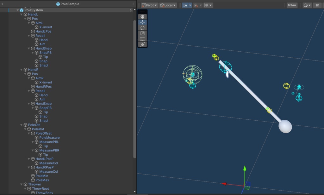324x195 pixels.
Task: Collapse the HandLPosP node
Action: pyautogui.click(x=29, y=159)
